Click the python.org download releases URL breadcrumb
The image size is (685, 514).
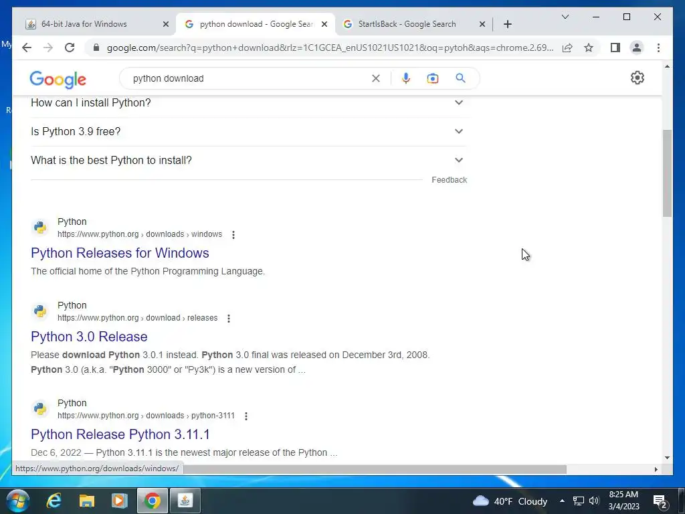[x=138, y=318]
